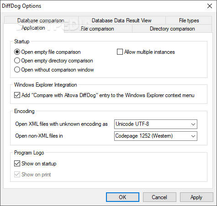Open XML unknown encoding combo box
217x206 pixels.
click(x=156, y=124)
